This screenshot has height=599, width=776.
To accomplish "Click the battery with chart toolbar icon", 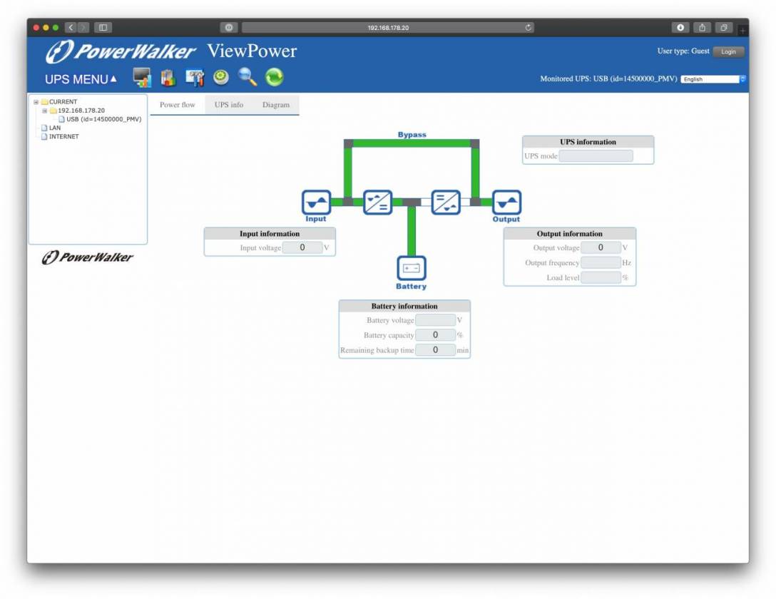I will [168, 77].
